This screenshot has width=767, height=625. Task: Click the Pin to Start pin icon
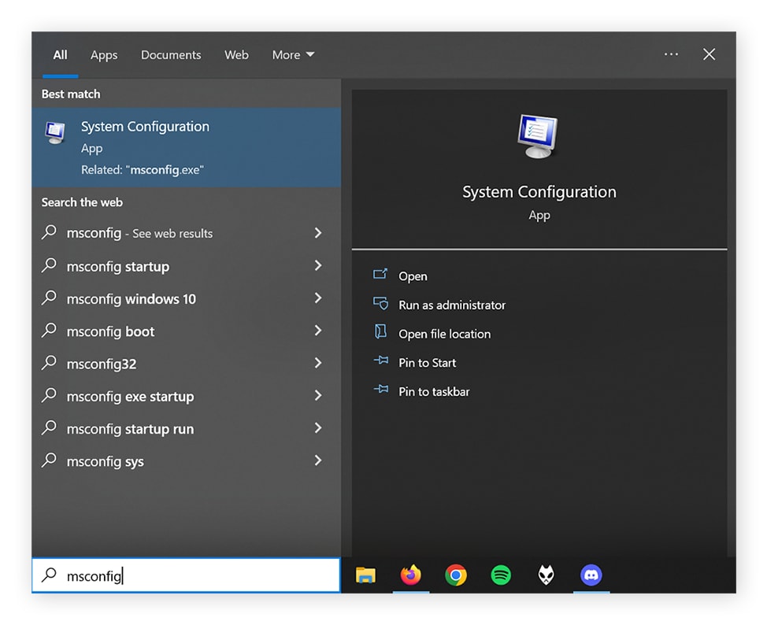[381, 361]
